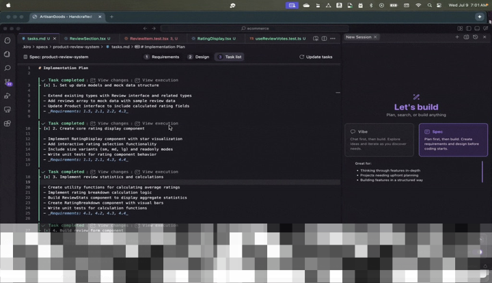Open the Run and Debug sidebar icon
The width and height of the screenshot is (492, 283).
coord(8,96)
